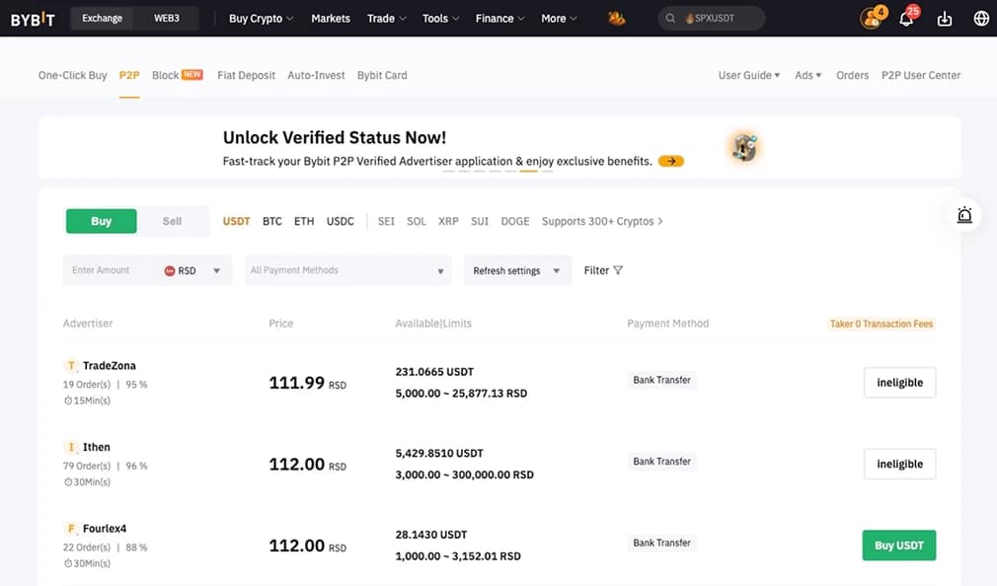
Task: Click the Bybit logo
Action: pos(33,18)
